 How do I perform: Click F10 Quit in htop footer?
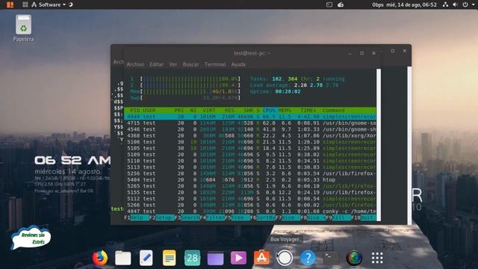(x=364, y=217)
